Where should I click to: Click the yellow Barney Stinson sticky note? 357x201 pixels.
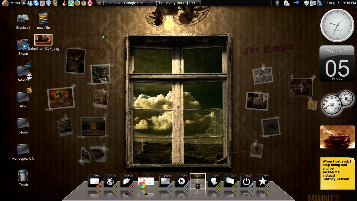(x=338, y=173)
